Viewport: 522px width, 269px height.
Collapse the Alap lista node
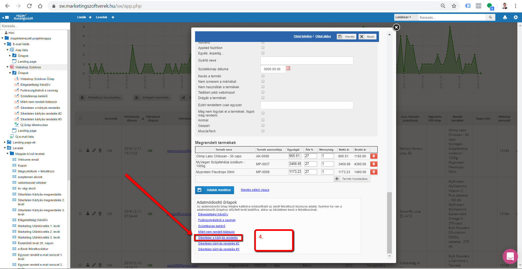(x=8, y=50)
